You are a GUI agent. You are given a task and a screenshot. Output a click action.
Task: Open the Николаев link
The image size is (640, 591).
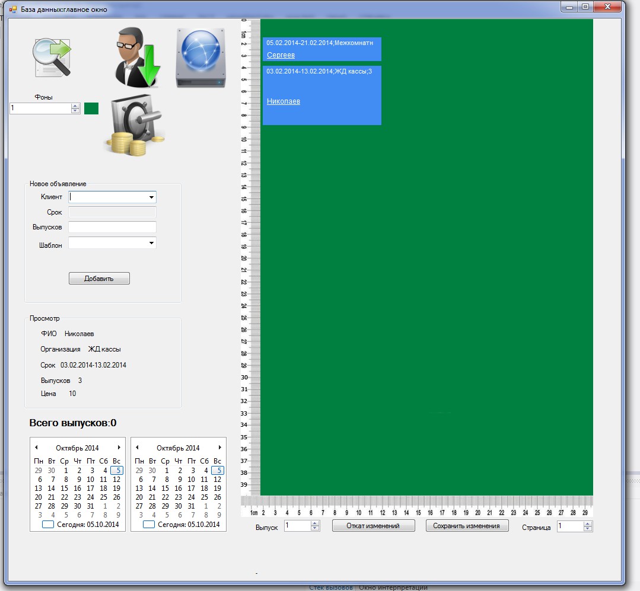pos(284,101)
